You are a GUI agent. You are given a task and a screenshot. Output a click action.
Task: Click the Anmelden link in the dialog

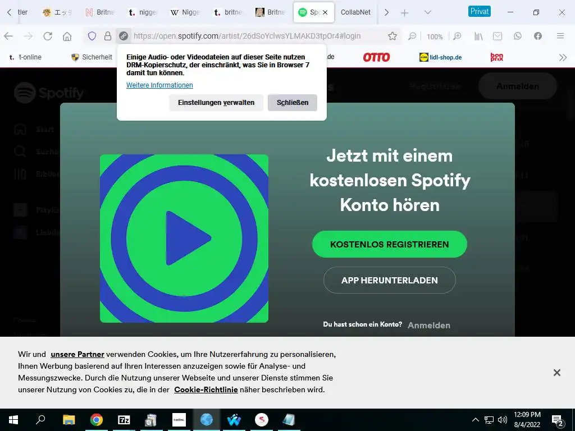tap(428, 325)
